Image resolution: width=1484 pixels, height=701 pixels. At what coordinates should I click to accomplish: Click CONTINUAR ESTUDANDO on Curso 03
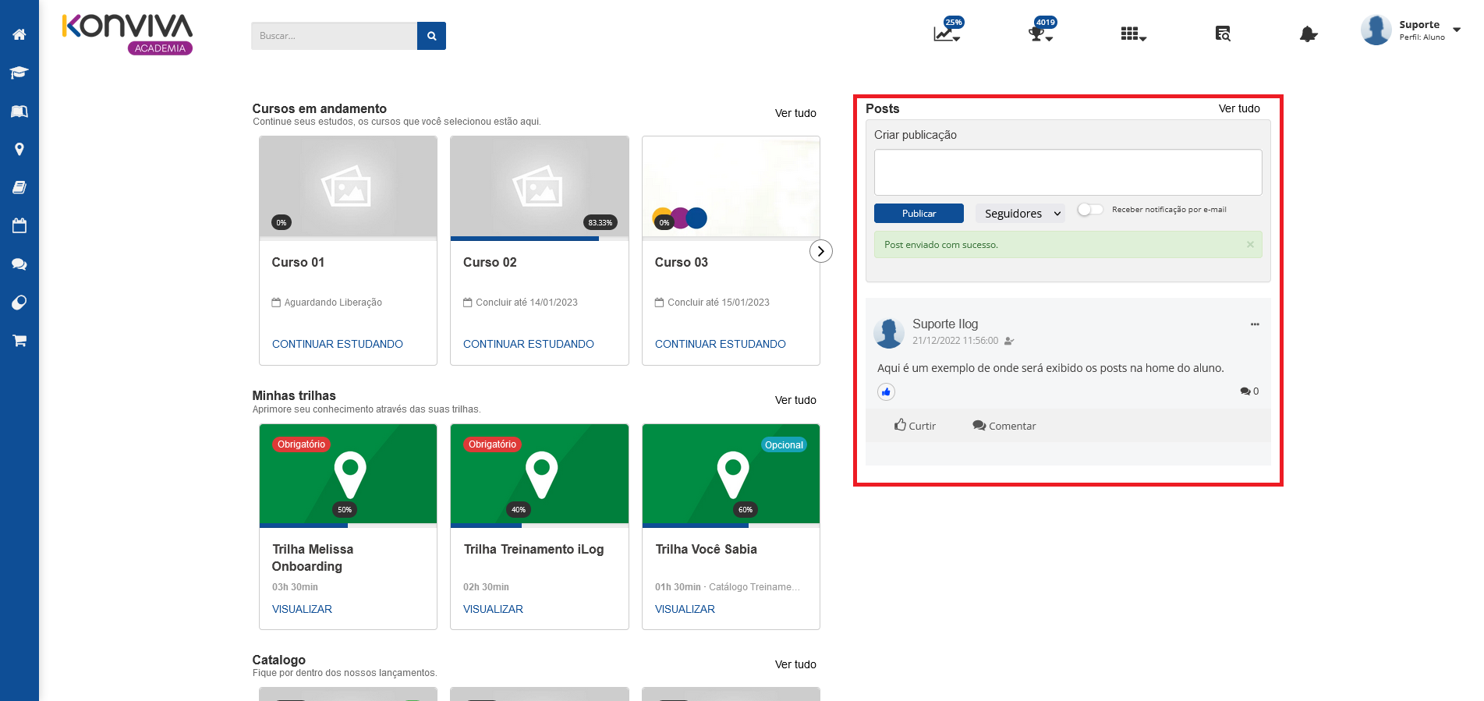(721, 344)
